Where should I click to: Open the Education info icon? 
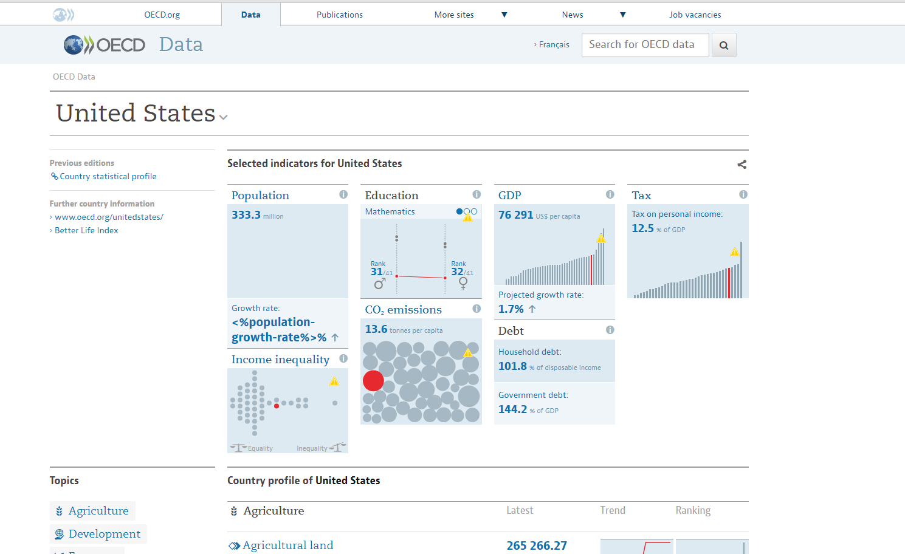point(477,194)
